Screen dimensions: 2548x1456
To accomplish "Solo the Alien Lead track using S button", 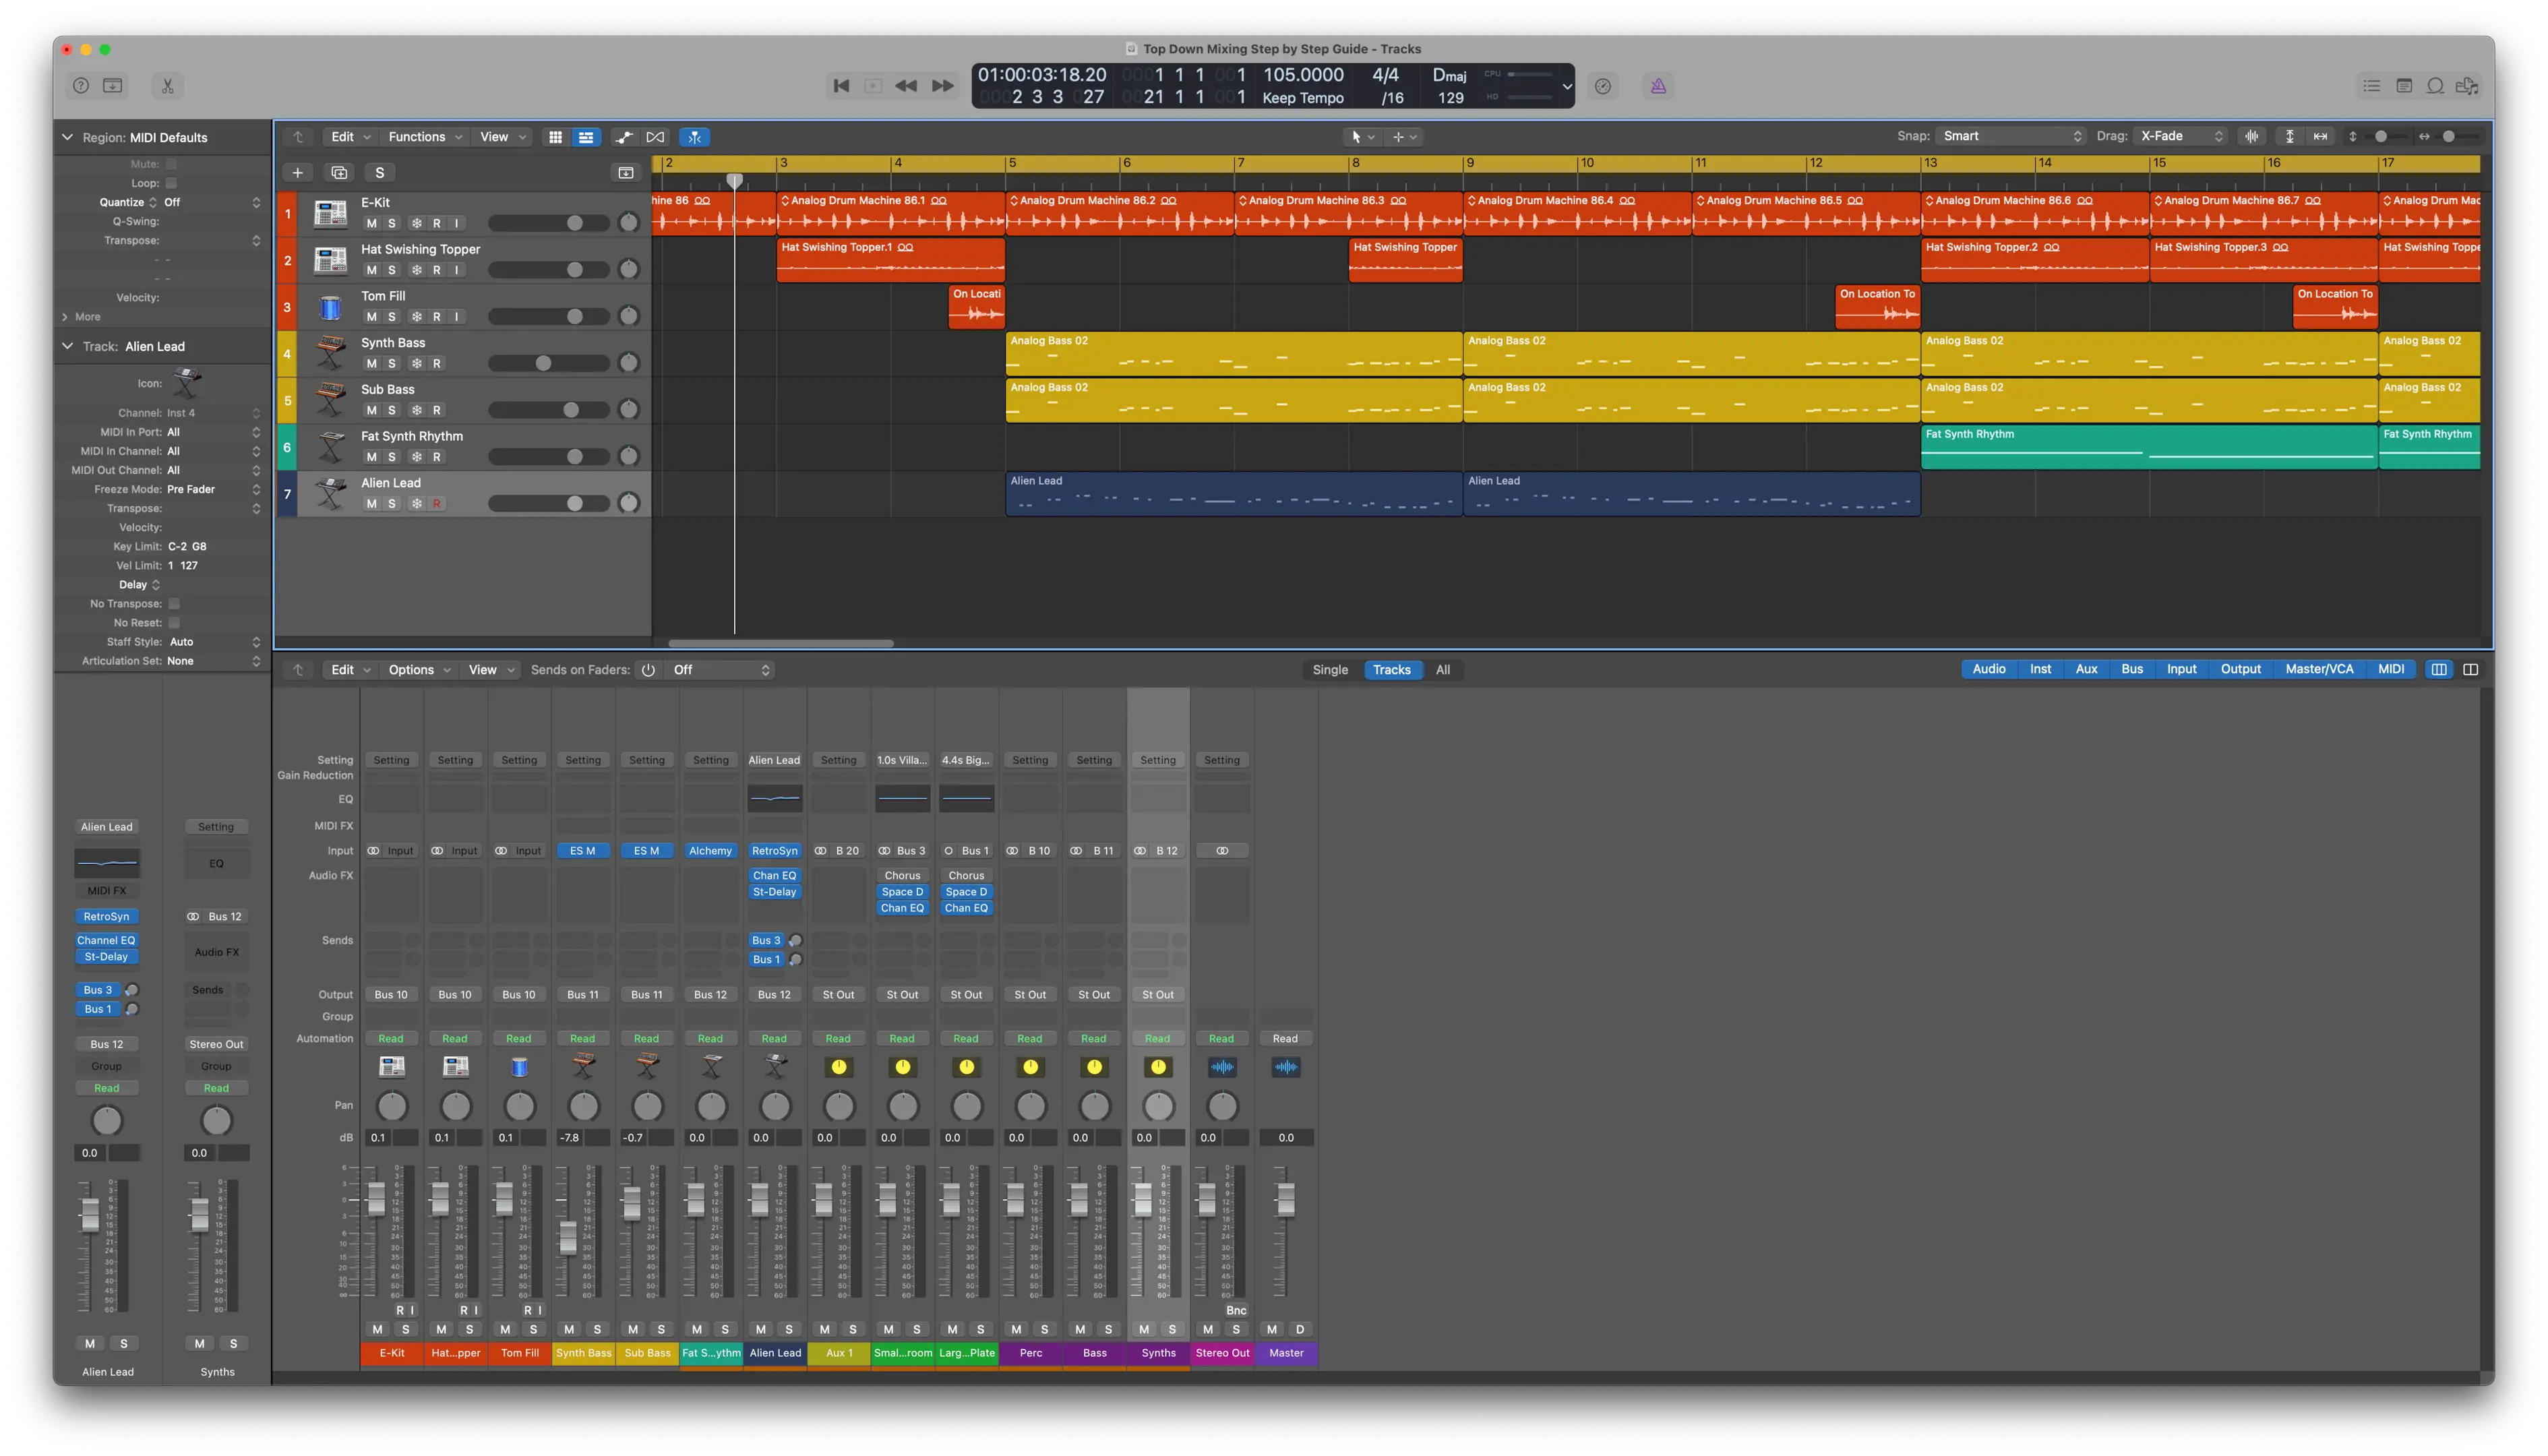I will coord(392,502).
